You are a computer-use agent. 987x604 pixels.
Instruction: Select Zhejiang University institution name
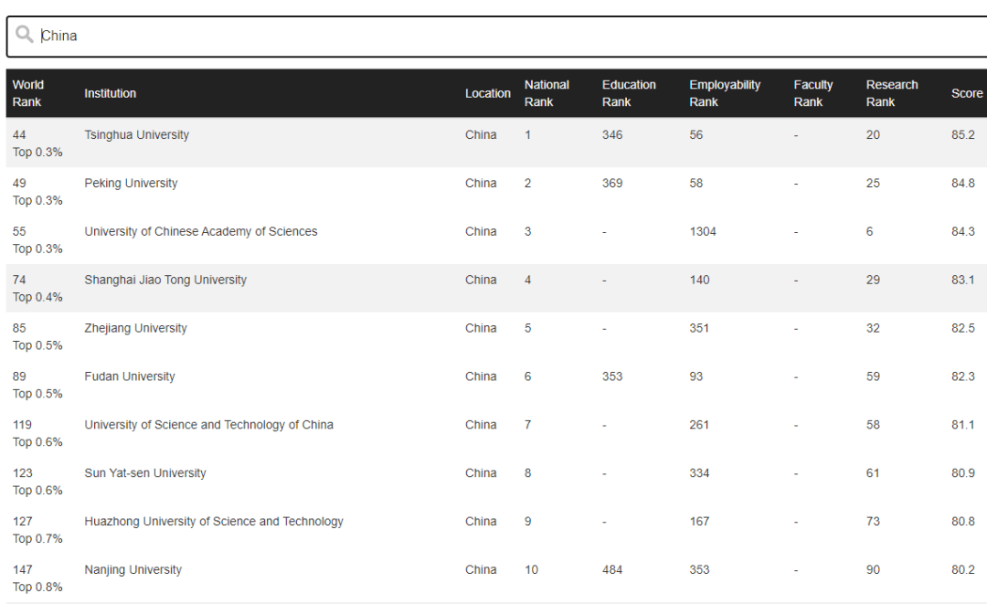tap(136, 328)
